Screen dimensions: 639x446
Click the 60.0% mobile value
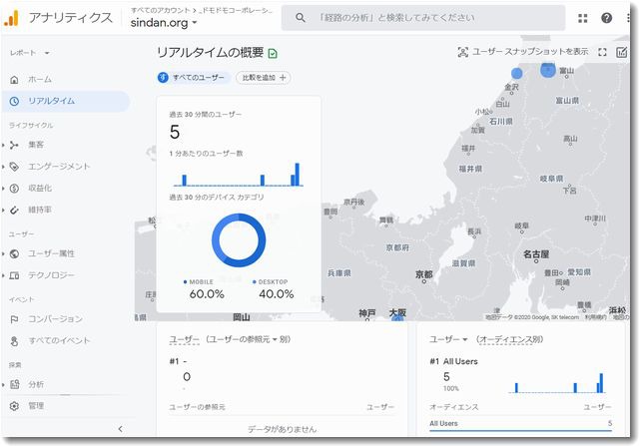click(x=207, y=294)
